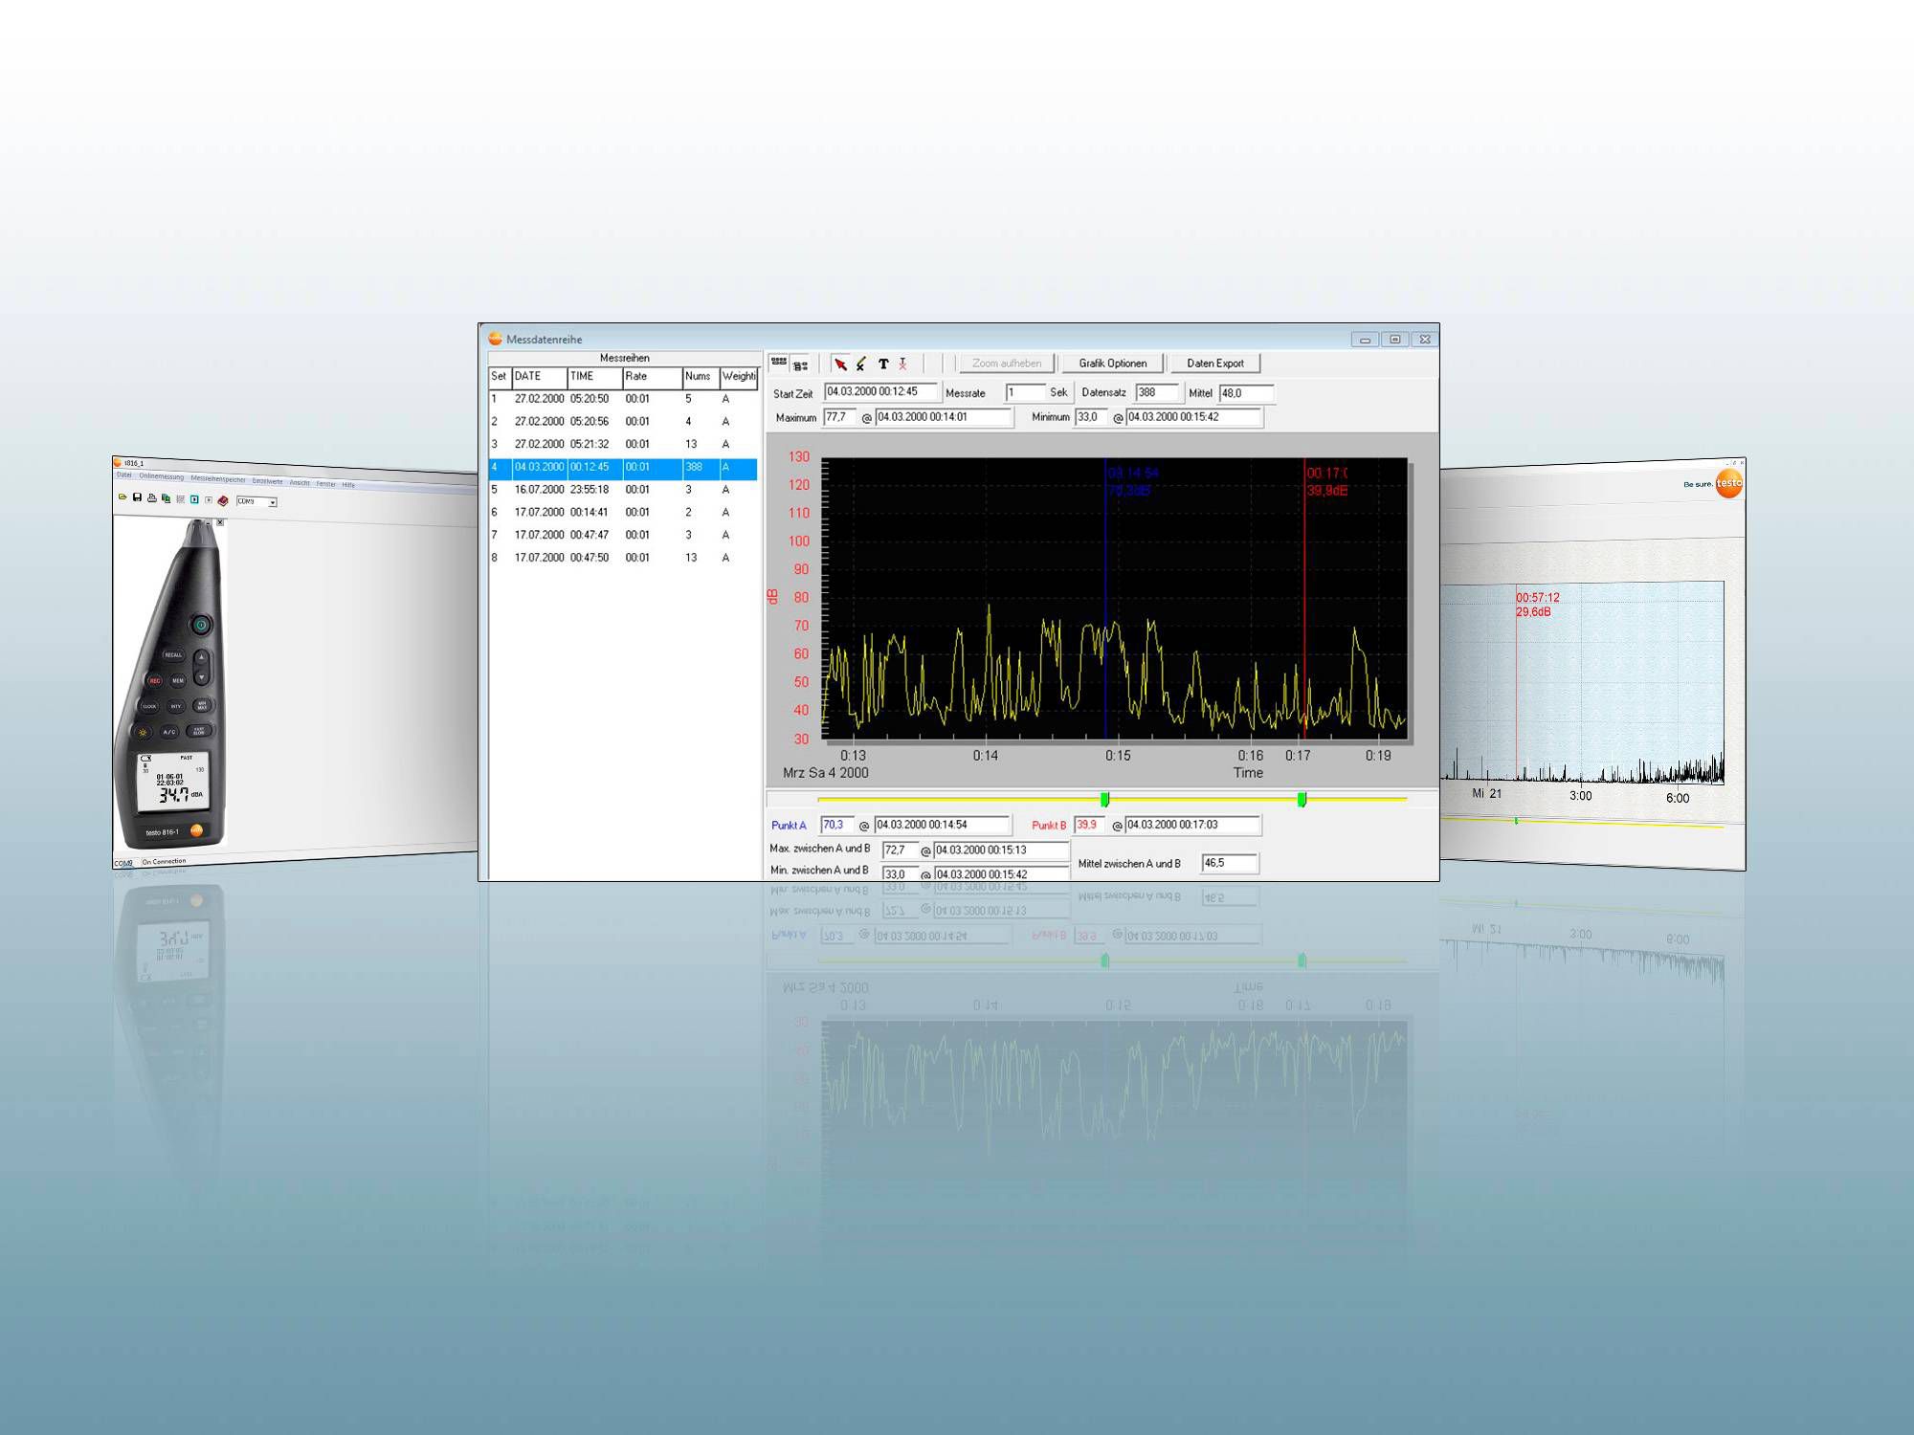
Task: Open the Messreihenspeicher menu
Action: click(x=217, y=479)
